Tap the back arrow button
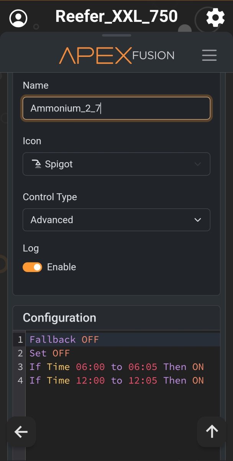The image size is (233, 461). coord(21,432)
